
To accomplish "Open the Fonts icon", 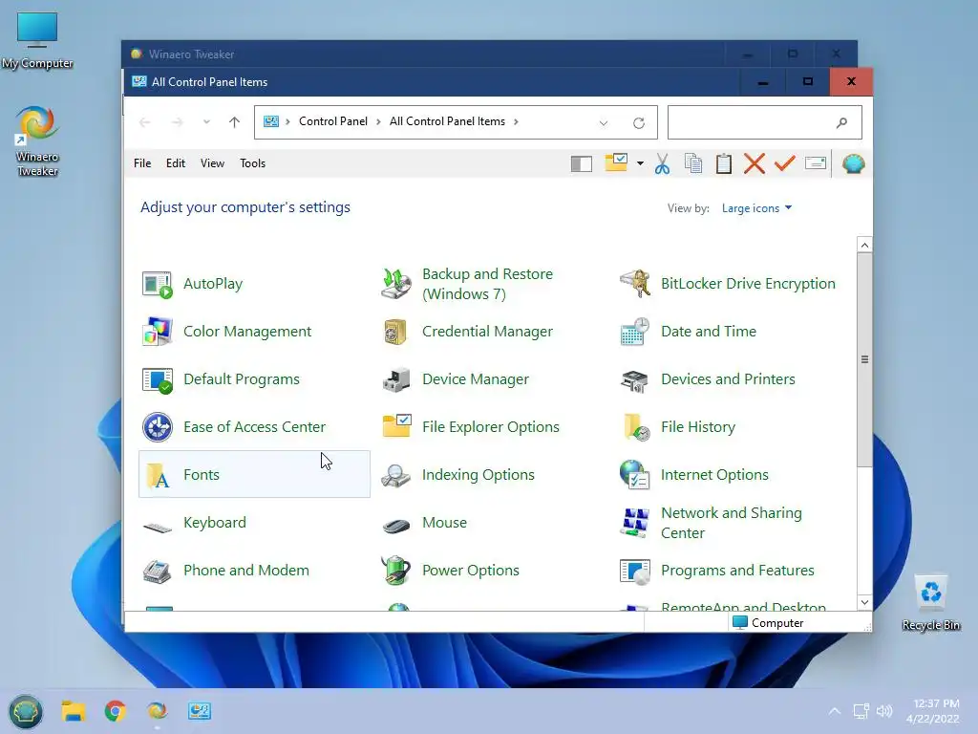I will click(158, 475).
